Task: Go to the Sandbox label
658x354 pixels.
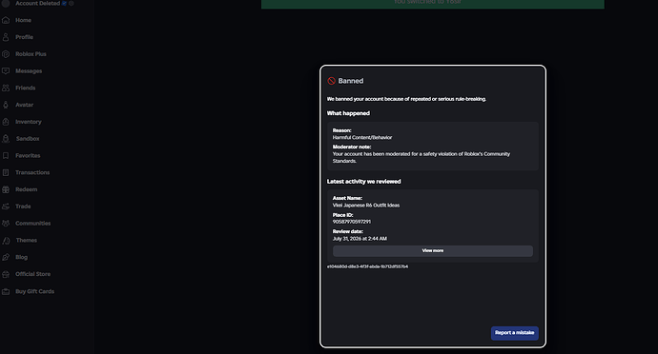Action: point(28,139)
